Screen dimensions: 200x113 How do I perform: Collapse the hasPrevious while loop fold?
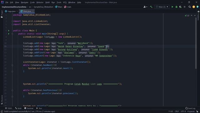pyautogui.click(x=12, y=90)
